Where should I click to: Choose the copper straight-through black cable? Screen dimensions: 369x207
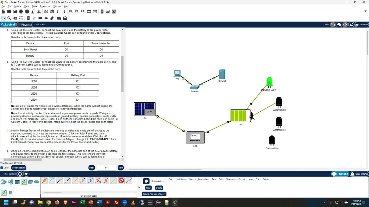(60, 181)
